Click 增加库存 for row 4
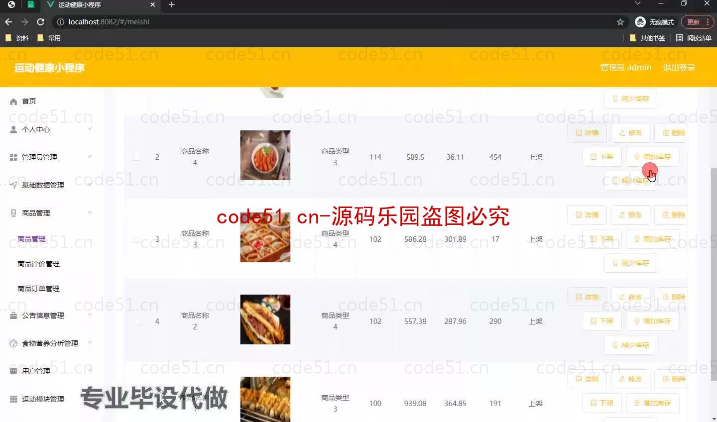 tap(652, 321)
